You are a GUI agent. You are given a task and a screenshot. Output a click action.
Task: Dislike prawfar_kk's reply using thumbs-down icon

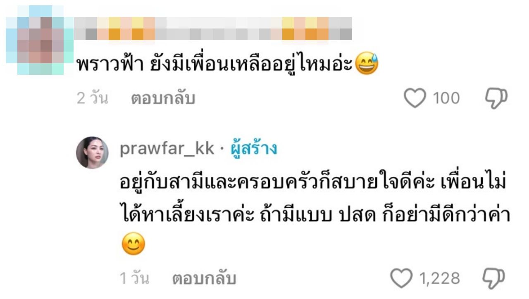(x=494, y=278)
